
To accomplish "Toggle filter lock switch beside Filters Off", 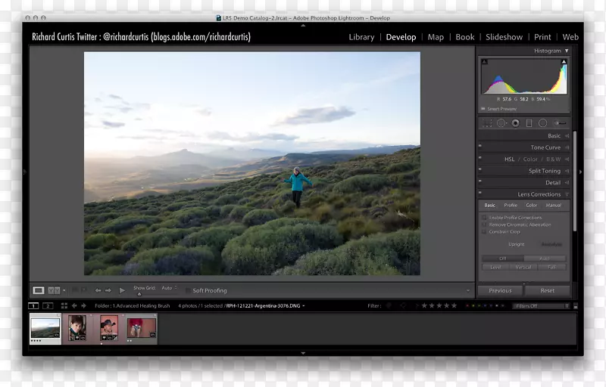I will tap(576, 306).
